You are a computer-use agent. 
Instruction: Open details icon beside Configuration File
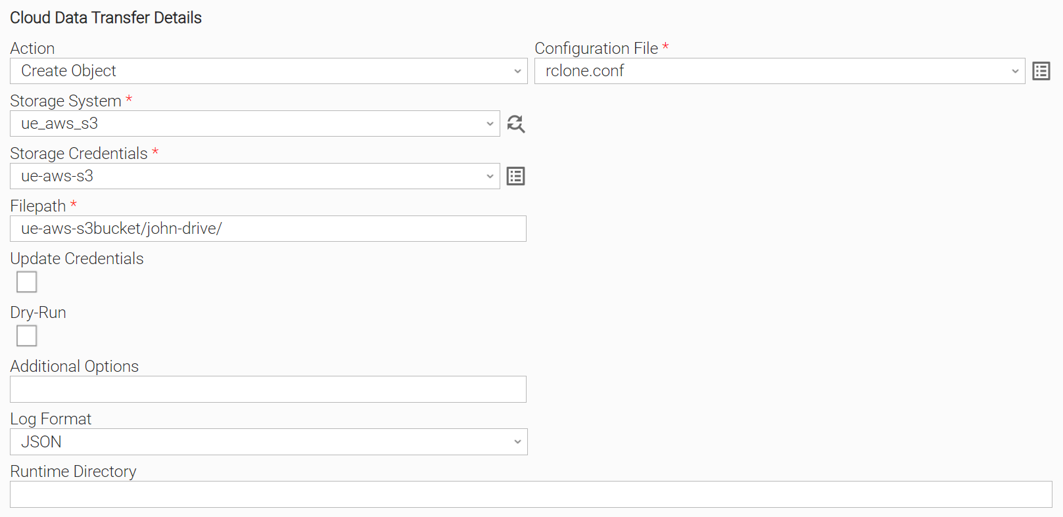pyautogui.click(x=1041, y=71)
